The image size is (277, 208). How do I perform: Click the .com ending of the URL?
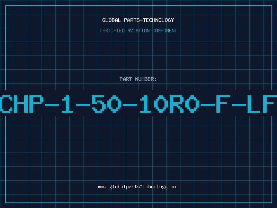tap(173, 187)
